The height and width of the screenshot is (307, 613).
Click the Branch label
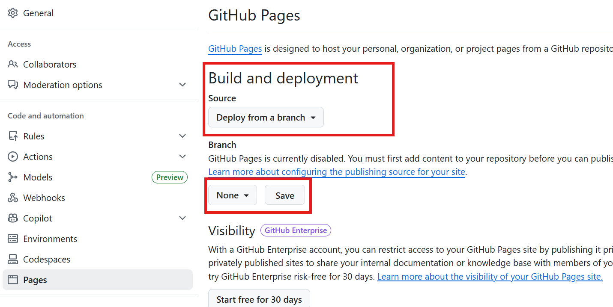point(222,145)
